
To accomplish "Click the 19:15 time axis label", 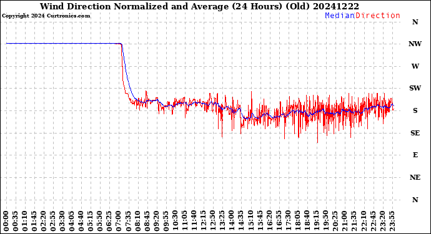I will click(316, 221).
